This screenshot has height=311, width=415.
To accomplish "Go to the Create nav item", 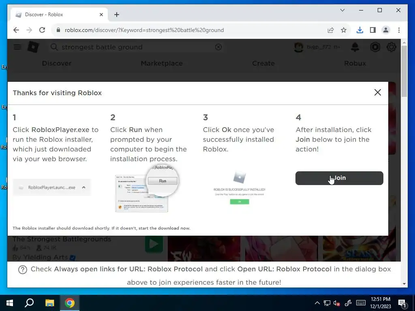I will [263, 63].
